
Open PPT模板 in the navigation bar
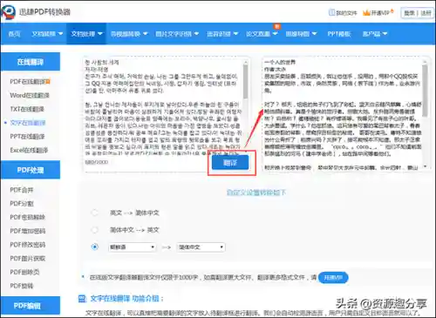tap(339, 34)
